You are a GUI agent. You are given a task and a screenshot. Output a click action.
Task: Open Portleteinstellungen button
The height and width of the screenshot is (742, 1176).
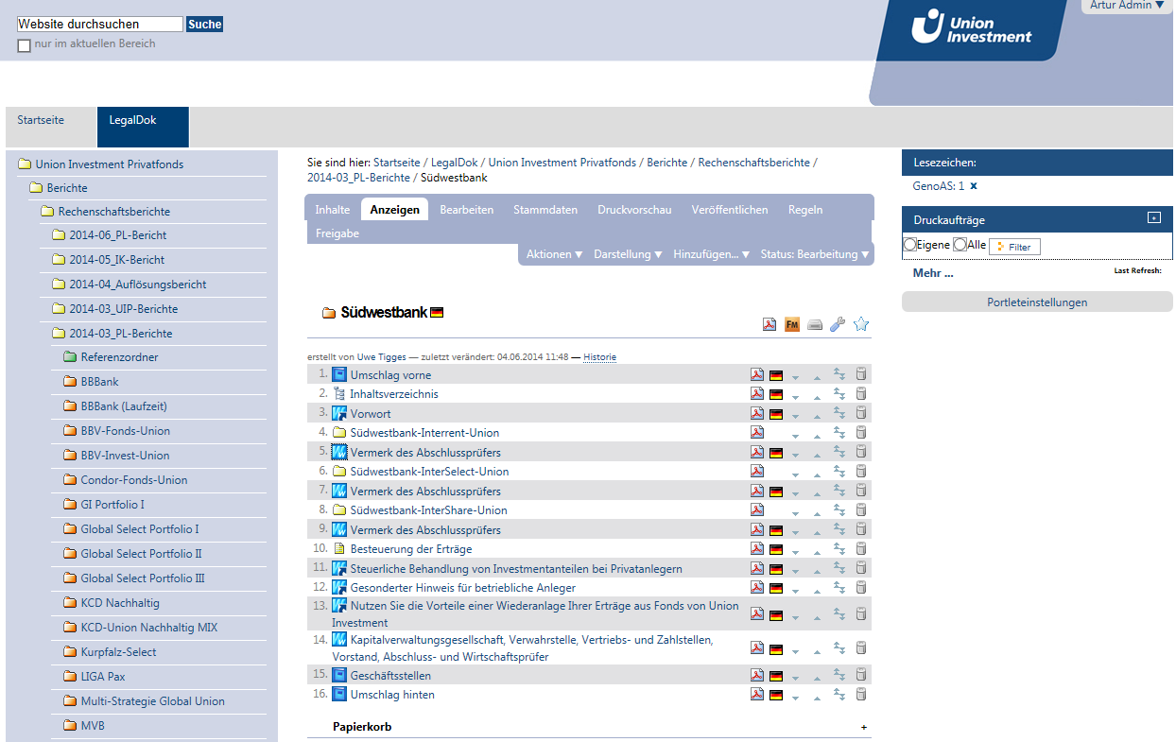click(1037, 302)
